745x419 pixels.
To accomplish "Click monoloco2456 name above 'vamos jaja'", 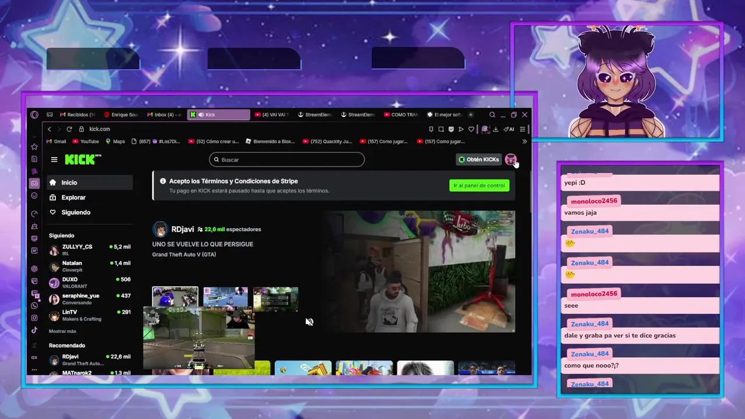I will coord(594,201).
